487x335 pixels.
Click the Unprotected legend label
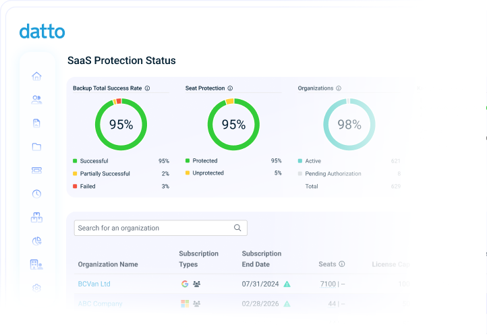click(x=208, y=173)
